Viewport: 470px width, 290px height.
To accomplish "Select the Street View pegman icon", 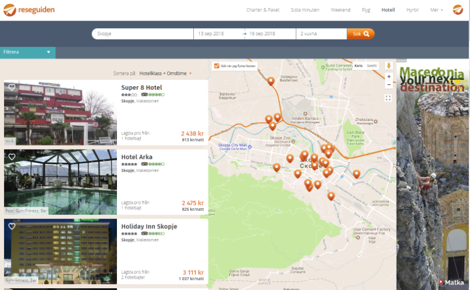I will click(x=388, y=65).
